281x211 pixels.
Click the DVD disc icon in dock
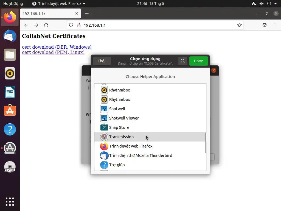[10, 167]
